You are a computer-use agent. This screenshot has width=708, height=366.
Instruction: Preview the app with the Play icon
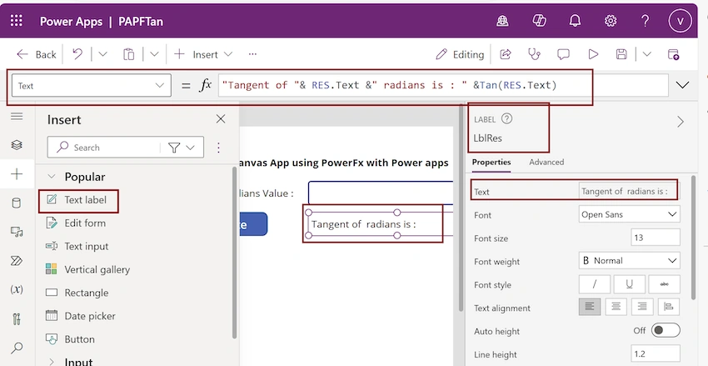point(593,54)
